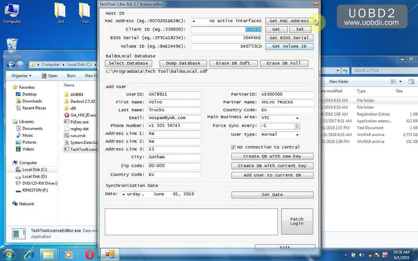418x261 pixels.
Task: Open Internet Explorer from taskbar
Action: coord(29,254)
